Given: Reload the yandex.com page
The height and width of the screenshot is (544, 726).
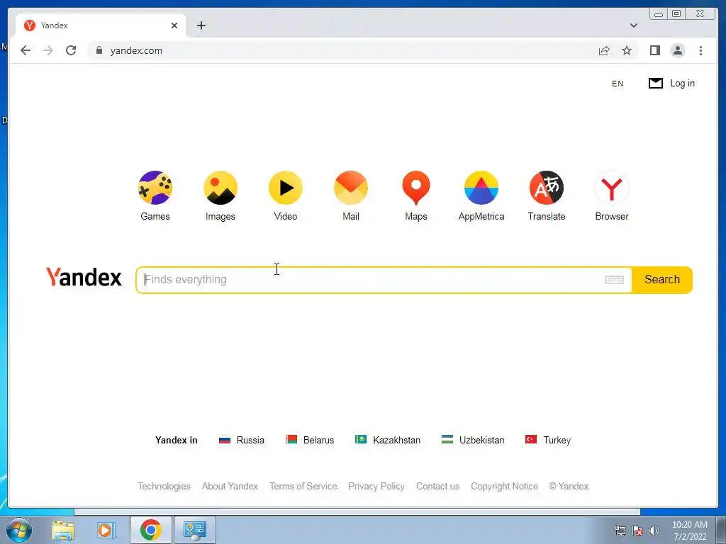Looking at the screenshot, I should coord(71,50).
